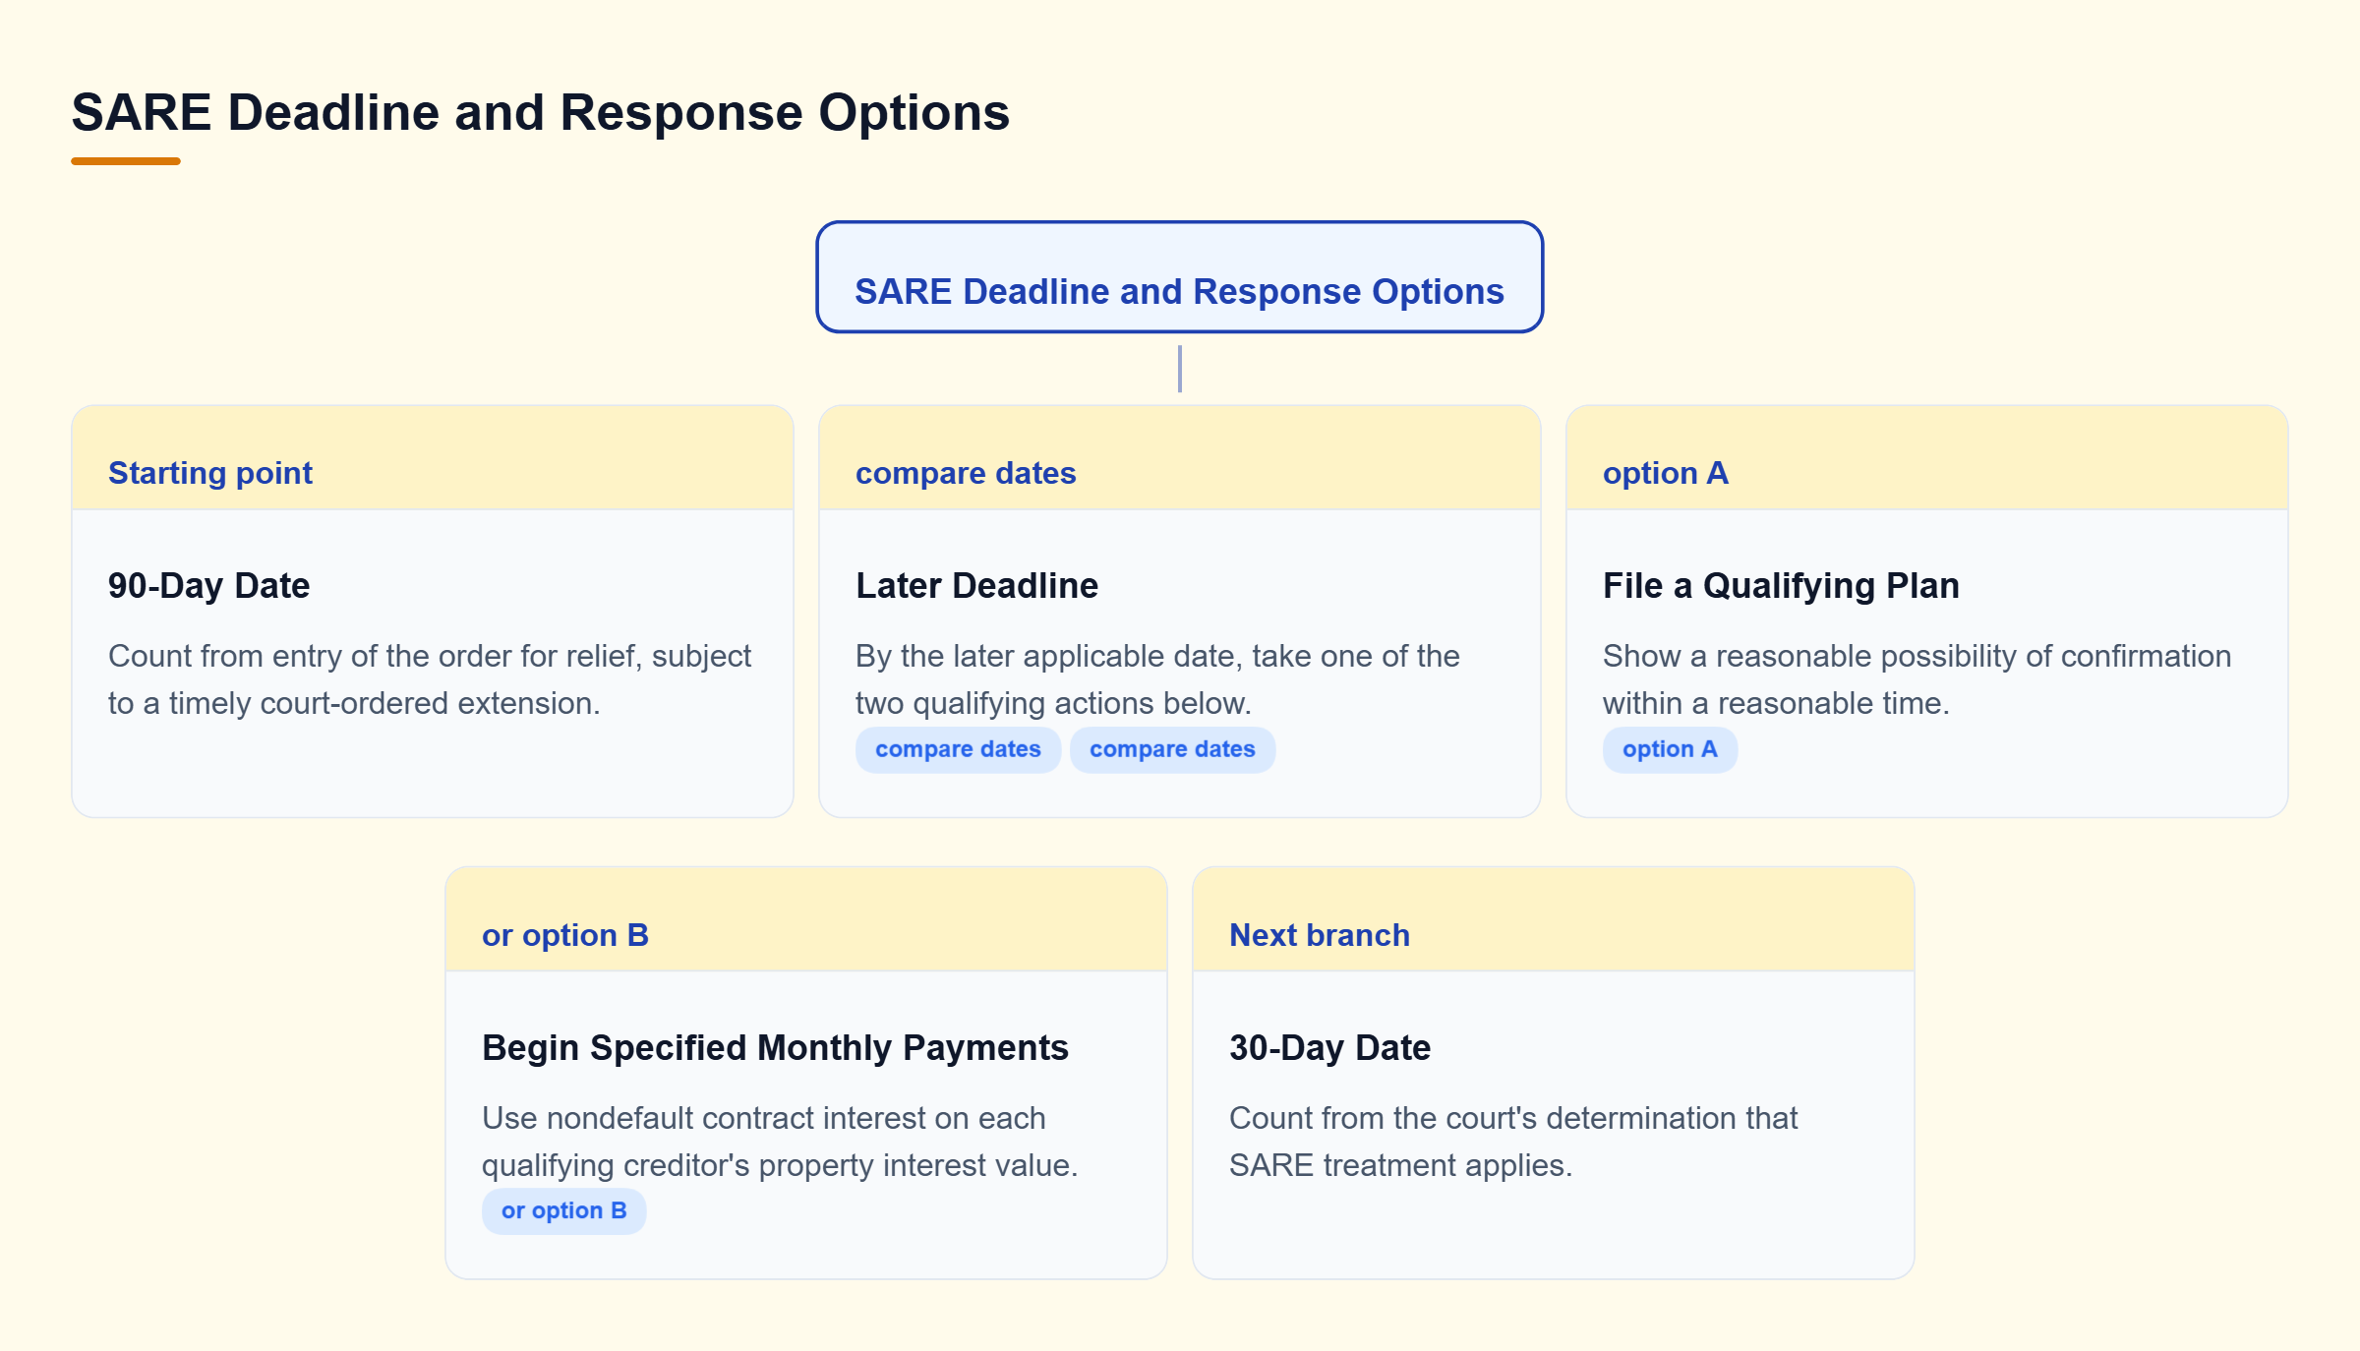This screenshot has width=2360, height=1351.
Task: Select the or option B card header label
Action: 565,935
